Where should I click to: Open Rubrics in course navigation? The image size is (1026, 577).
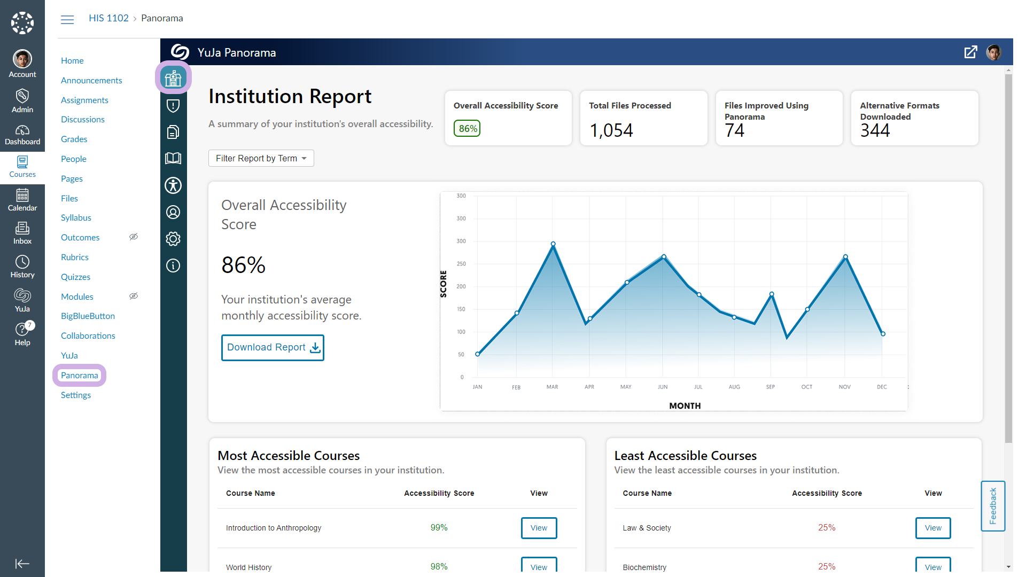[75, 257]
